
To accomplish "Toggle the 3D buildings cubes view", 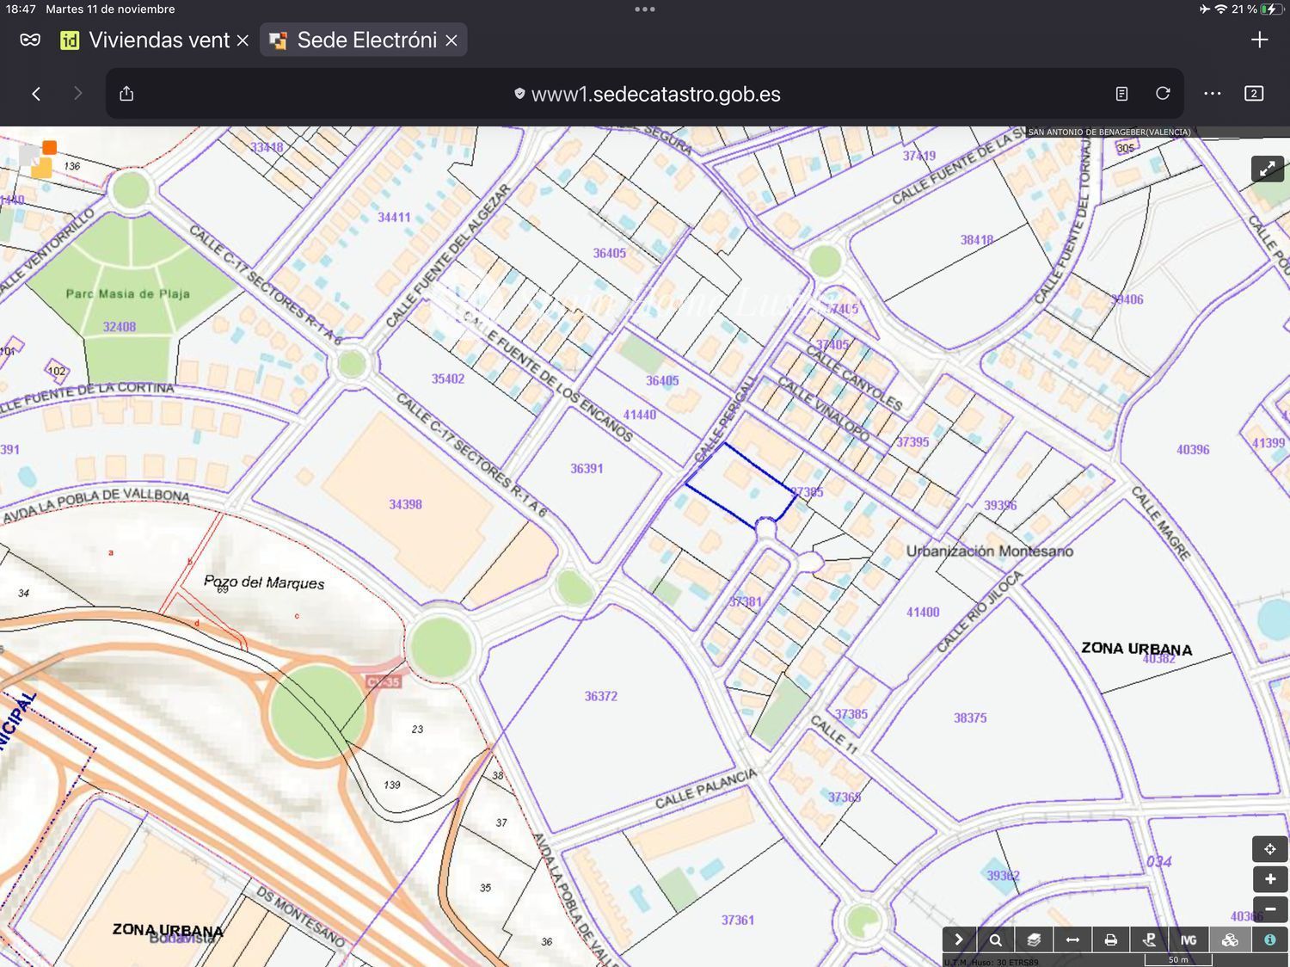I will pyautogui.click(x=1230, y=939).
